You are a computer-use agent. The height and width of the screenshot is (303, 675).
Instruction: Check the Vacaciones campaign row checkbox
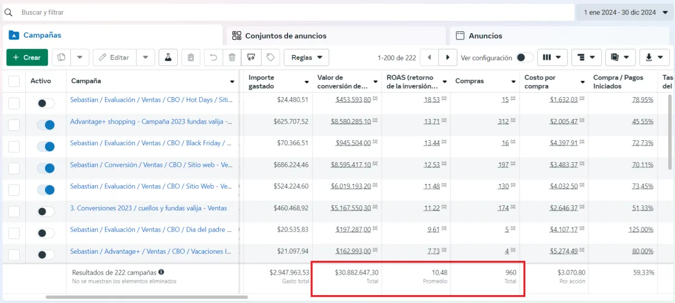pos(14,255)
